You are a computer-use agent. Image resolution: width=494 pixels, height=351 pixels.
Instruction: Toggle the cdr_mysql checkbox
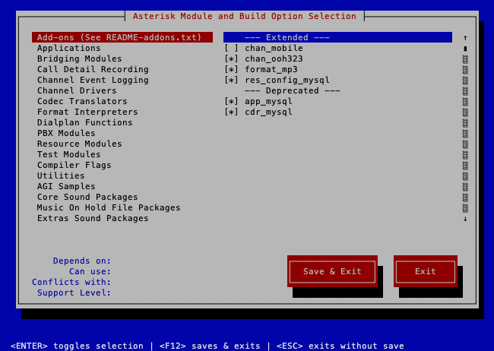[231, 112]
